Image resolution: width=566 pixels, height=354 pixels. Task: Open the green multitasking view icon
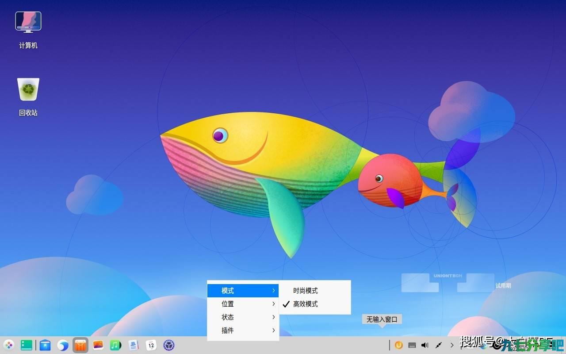(x=27, y=345)
